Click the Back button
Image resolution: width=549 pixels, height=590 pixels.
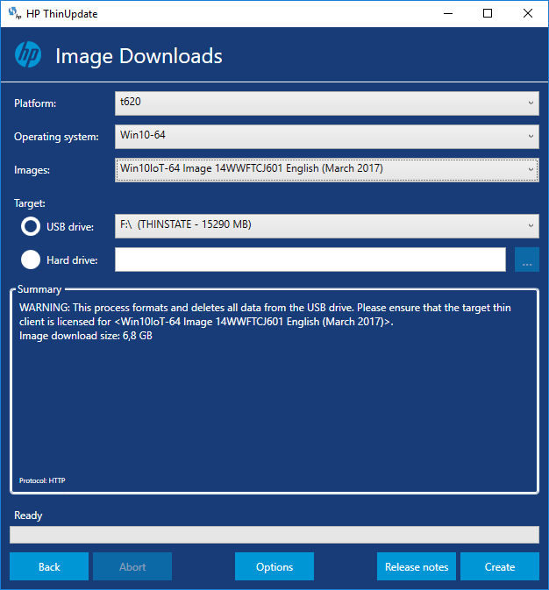(49, 566)
